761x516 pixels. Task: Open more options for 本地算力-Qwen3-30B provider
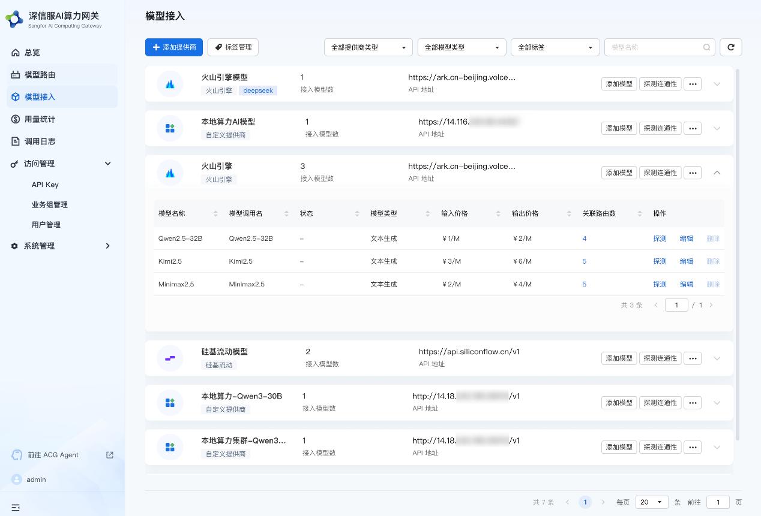693,403
